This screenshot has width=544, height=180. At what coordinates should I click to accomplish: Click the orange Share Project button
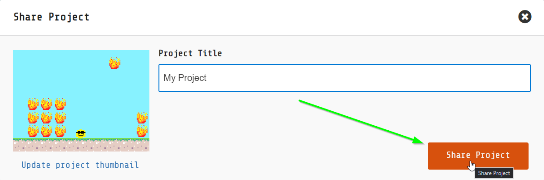[478, 156]
